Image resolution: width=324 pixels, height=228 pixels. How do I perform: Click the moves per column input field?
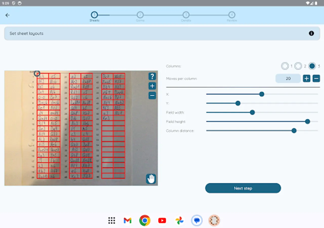tap(288, 78)
